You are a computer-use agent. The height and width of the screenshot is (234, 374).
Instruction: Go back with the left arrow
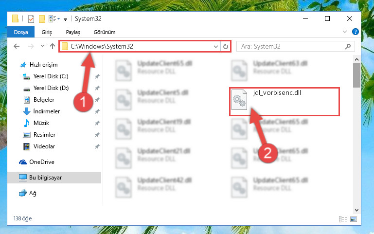(x=17, y=46)
